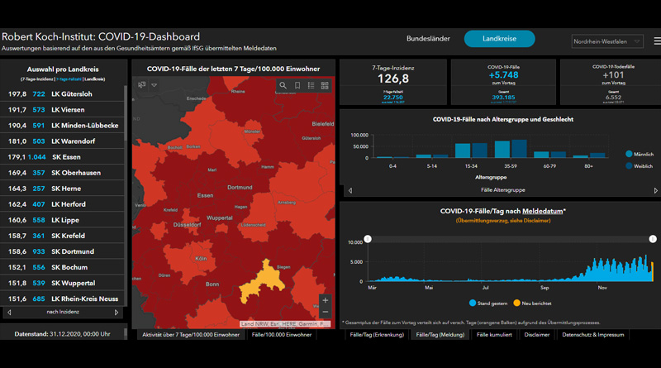The image size is (661, 368).
Task: Select SK Oberhausen row
Action: [63, 173]
